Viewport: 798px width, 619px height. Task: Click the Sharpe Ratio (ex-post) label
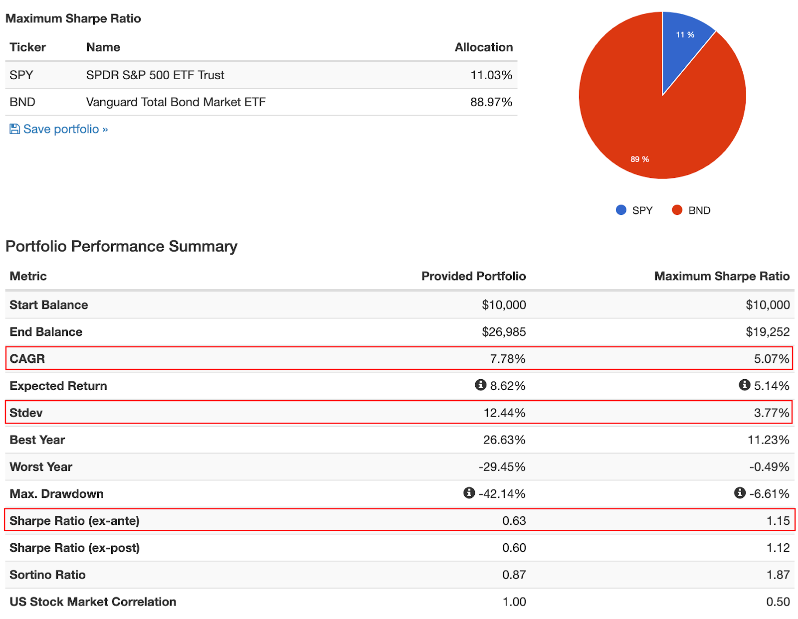tap(75, 548)
